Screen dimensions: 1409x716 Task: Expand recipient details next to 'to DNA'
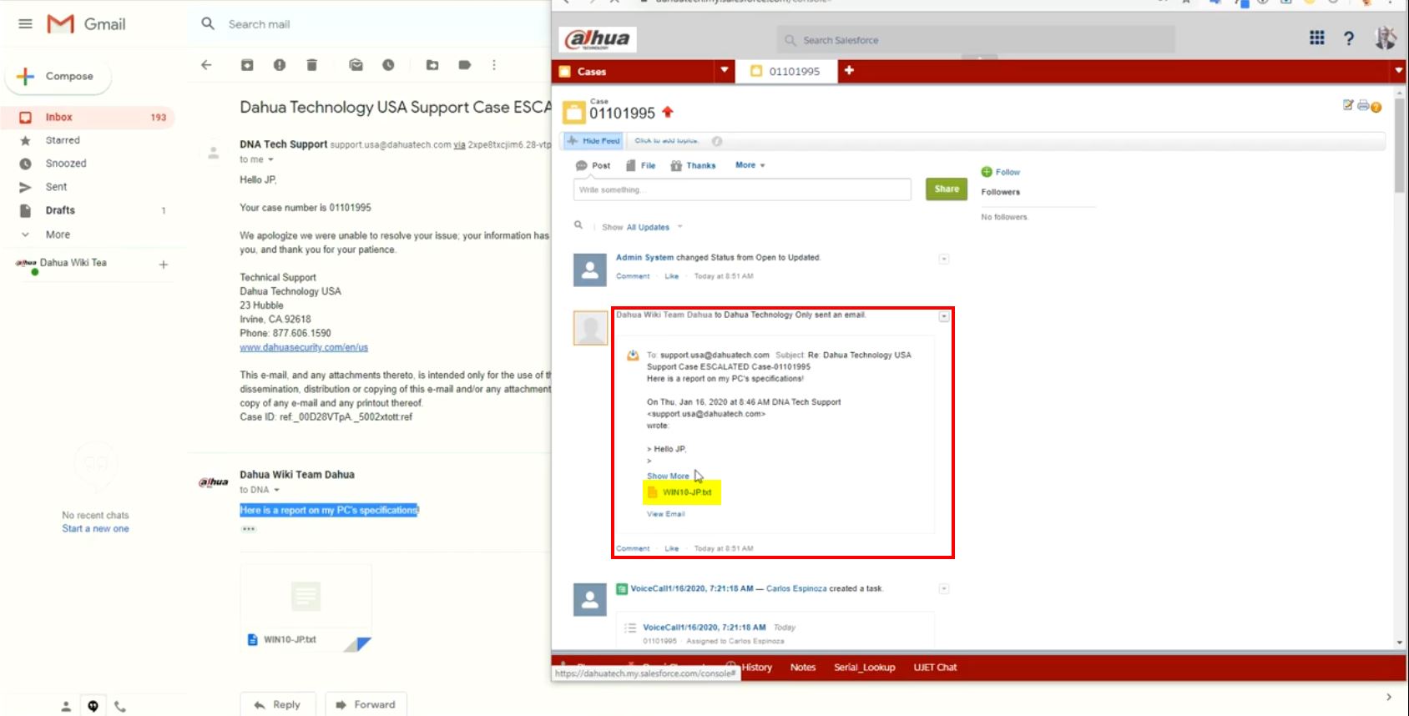pos(276,490)
